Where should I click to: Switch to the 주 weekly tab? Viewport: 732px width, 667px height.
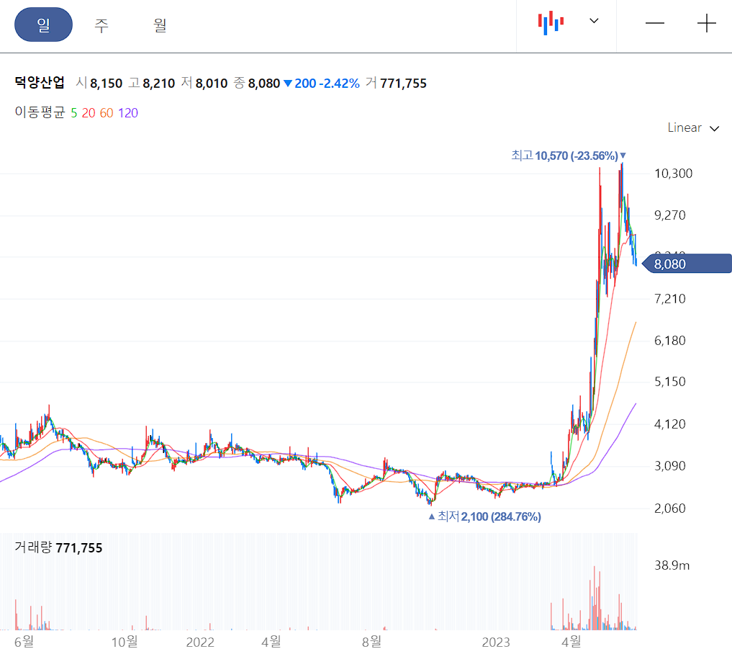pyautogui.click(x=101, y=24)
